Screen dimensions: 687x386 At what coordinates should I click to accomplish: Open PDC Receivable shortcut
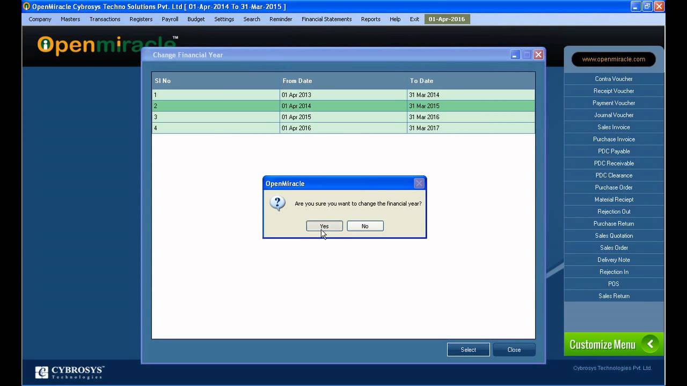click(x=613, y=164)
